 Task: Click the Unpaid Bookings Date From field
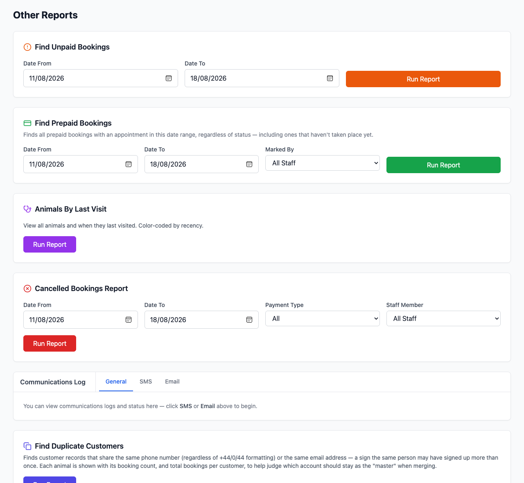[x=101, y=78]
